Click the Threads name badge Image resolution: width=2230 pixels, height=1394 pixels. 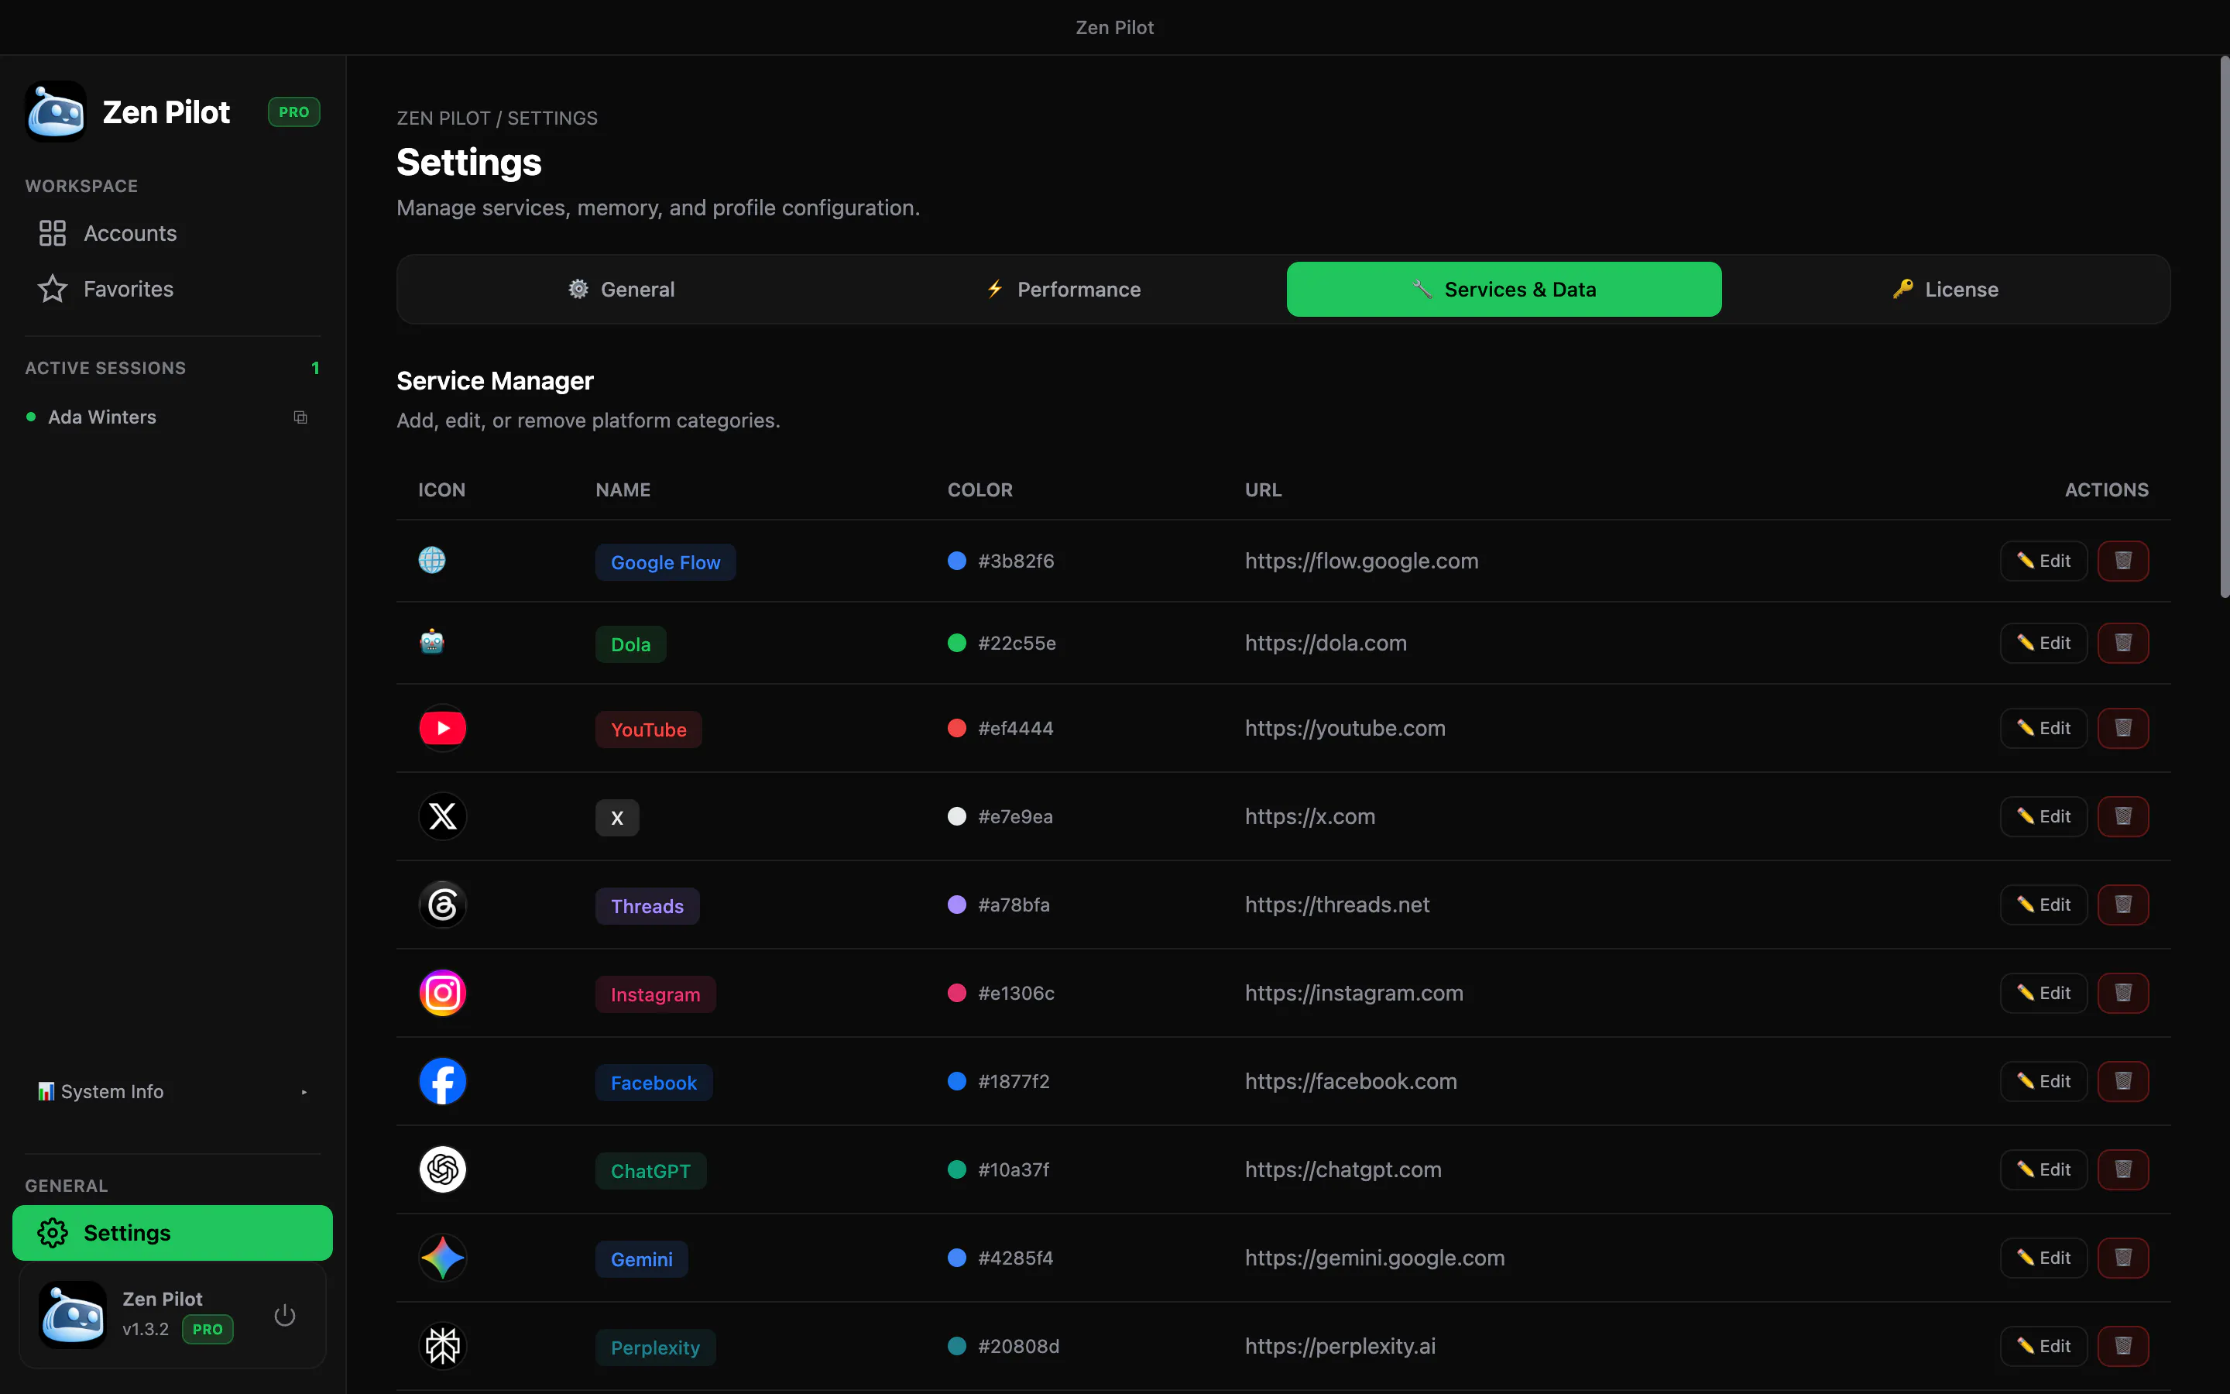click(647, 906)
